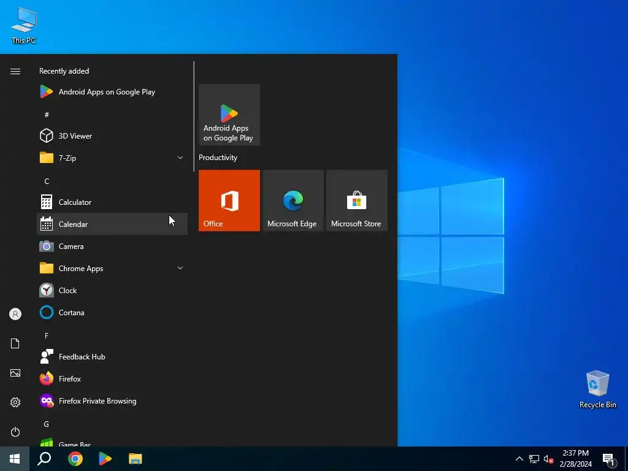Open Documents icon in Start sidebar
The width and height of the screenshot is (628, 471).
tap(15, 343)
